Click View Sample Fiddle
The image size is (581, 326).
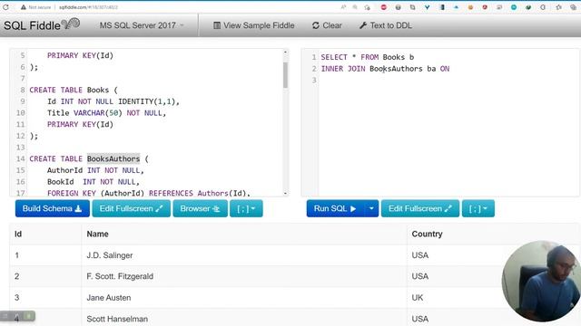pos(254,25)
